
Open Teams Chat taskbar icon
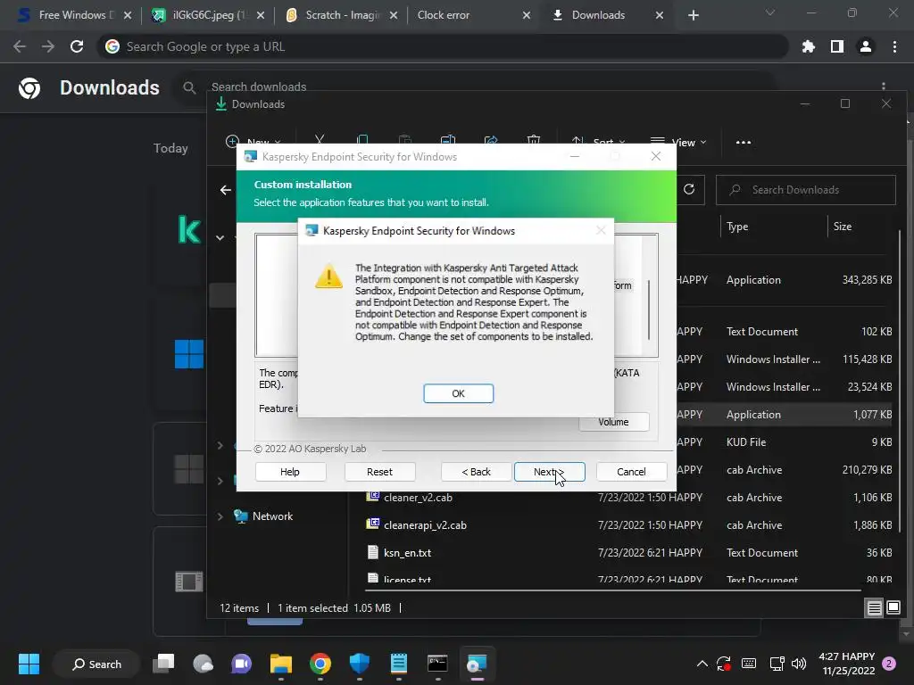click(x=241, y=664)
